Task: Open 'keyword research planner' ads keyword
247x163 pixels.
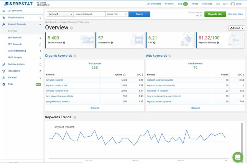Action: (159, 102)
